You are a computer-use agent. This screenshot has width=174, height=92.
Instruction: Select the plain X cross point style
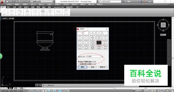click(x=99, y=33)
